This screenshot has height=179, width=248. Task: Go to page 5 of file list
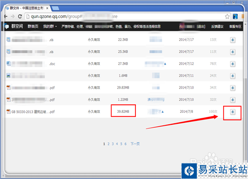tap(121, 144)
